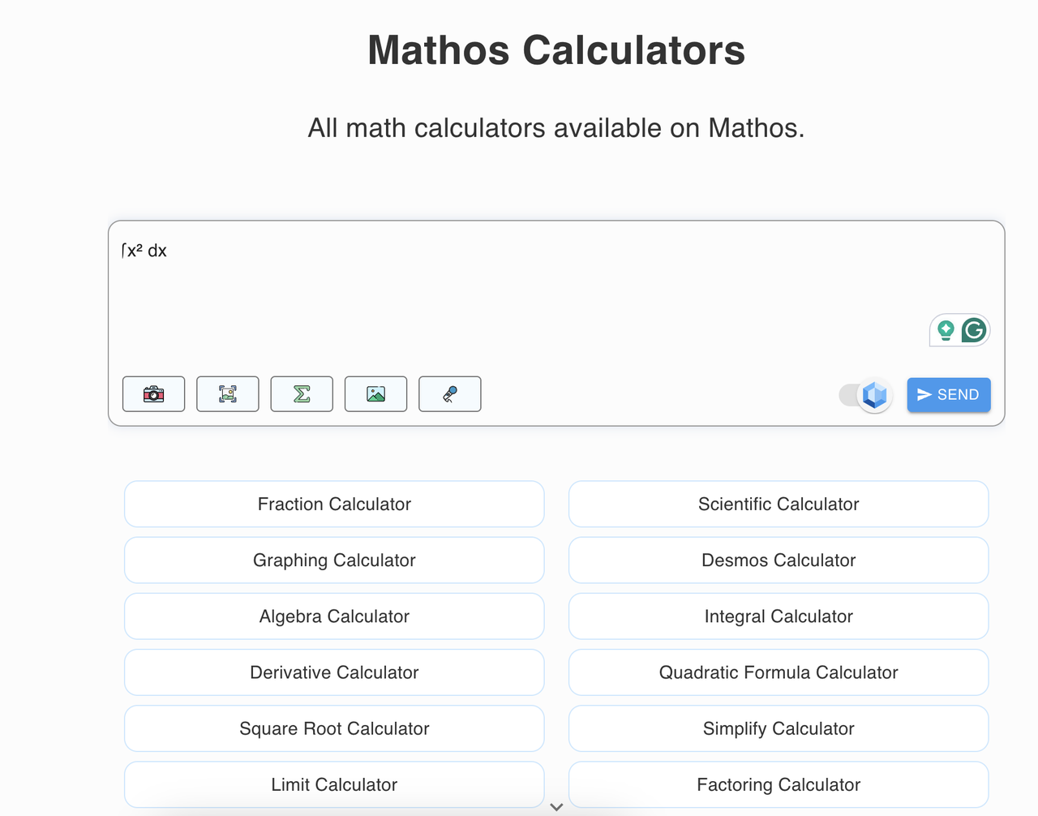Open the sigma math symbols keyboard
The width and height of the screenshot is (1038, 816).
tap(302, 394)
